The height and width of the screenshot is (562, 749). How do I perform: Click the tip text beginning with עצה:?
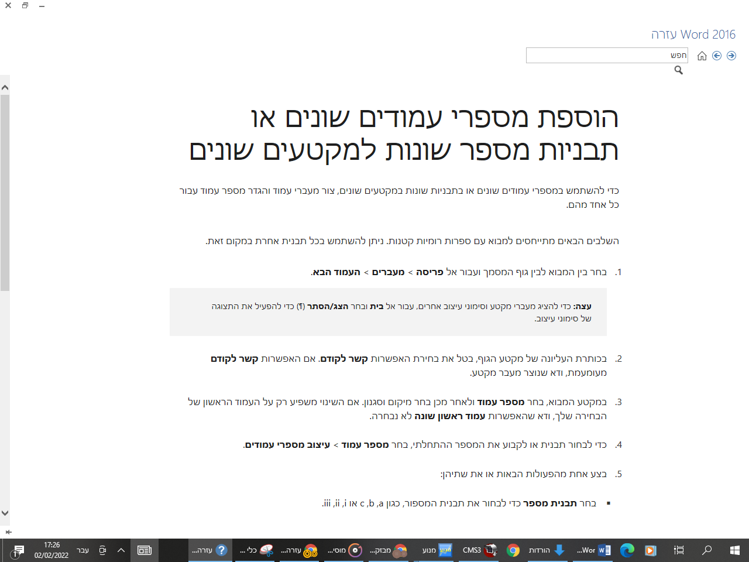tap(401, 312)
